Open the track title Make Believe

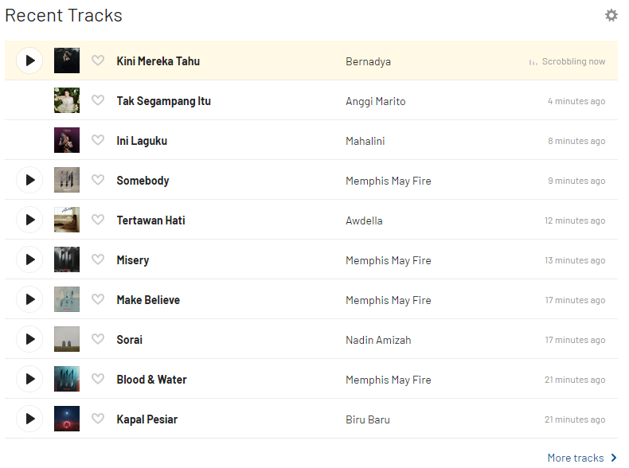(148, 300)
